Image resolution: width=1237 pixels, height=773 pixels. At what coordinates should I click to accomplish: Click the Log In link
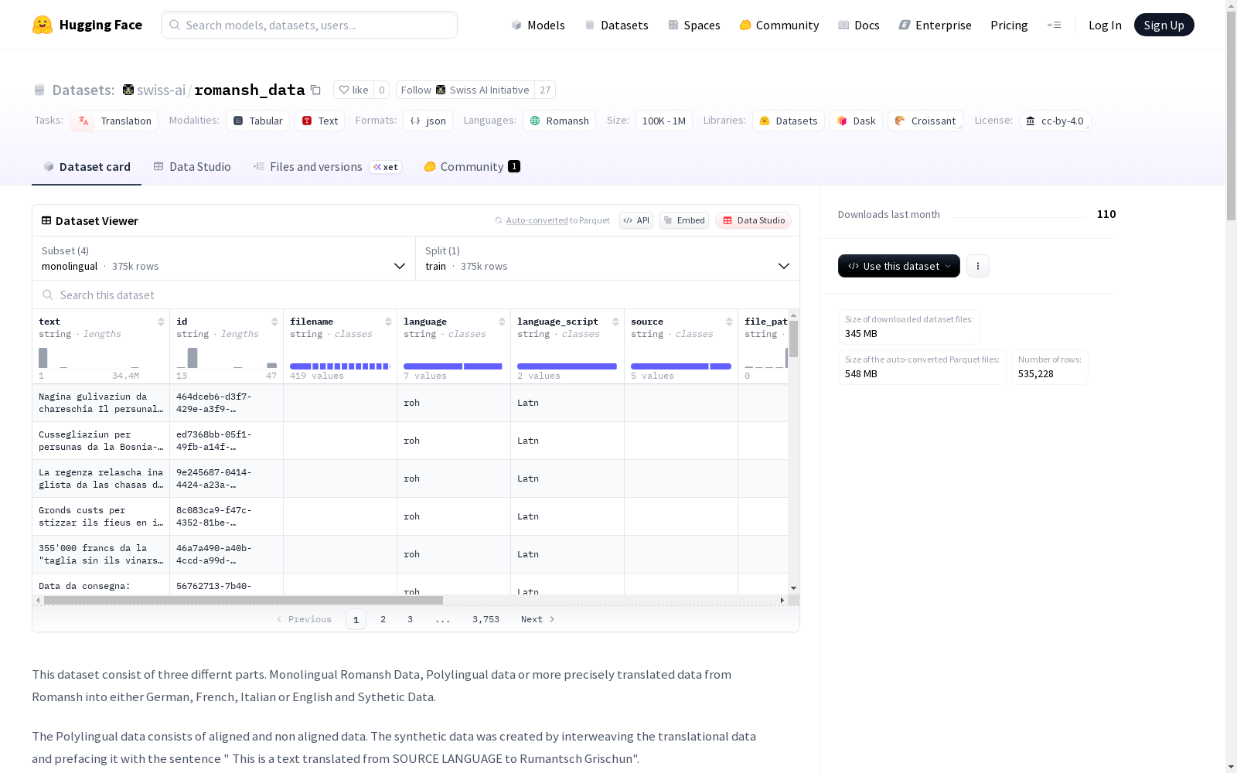[x=1105, y=25]
